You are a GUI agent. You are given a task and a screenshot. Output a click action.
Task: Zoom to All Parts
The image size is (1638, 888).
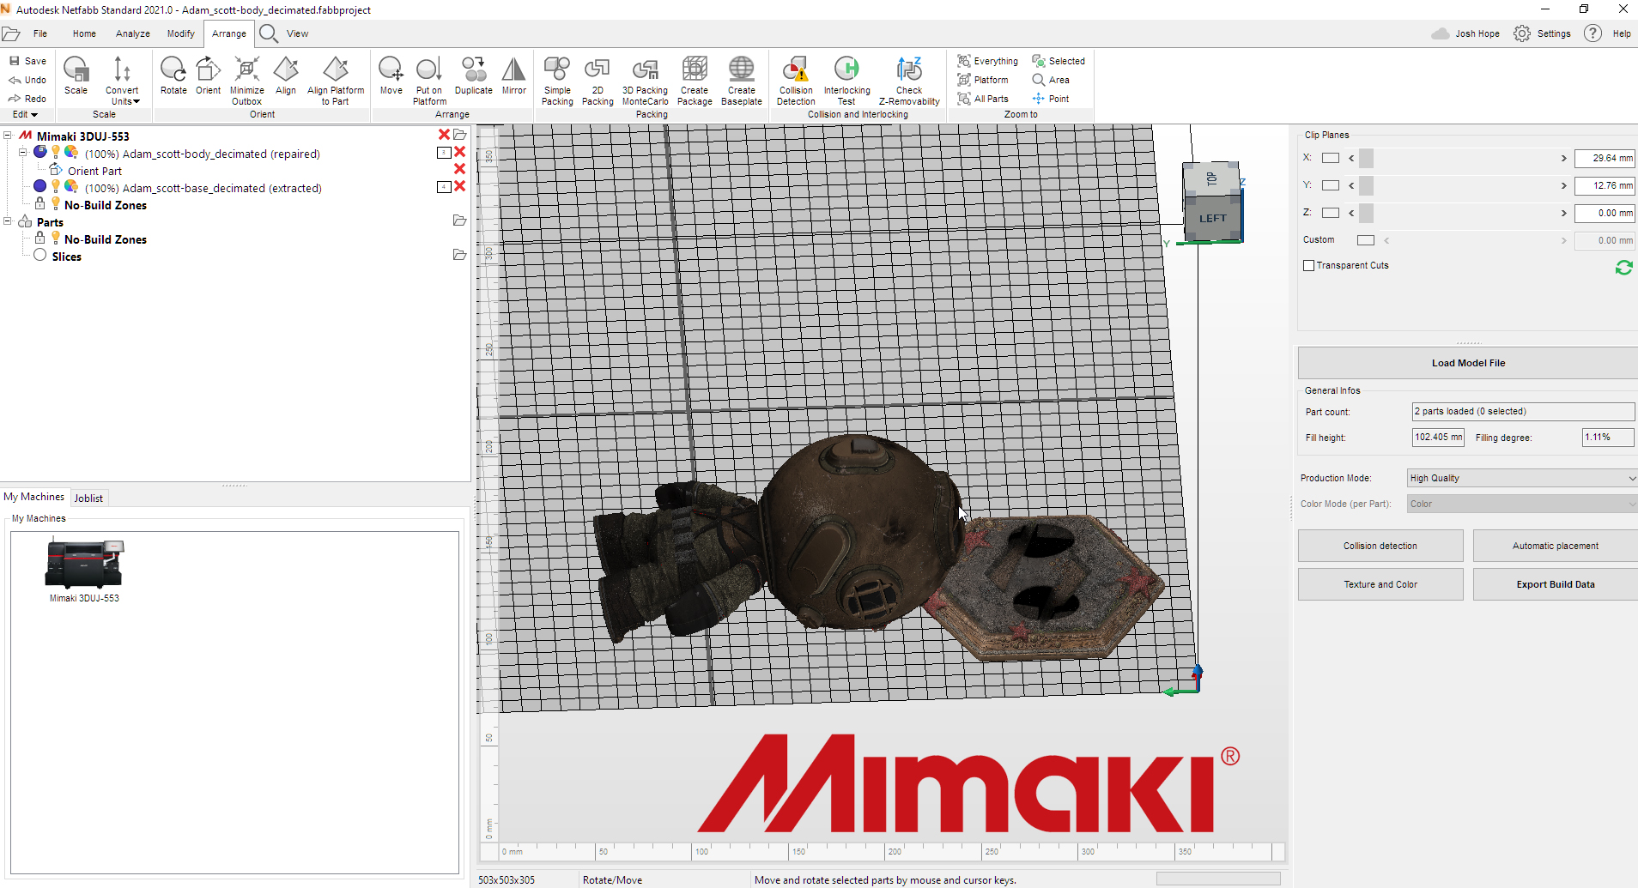(x=983, y=99)
